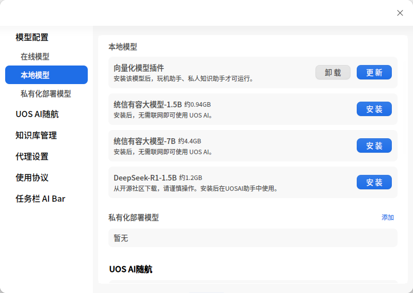
Task: Open 代理设置 page
Action: (32, 156)
